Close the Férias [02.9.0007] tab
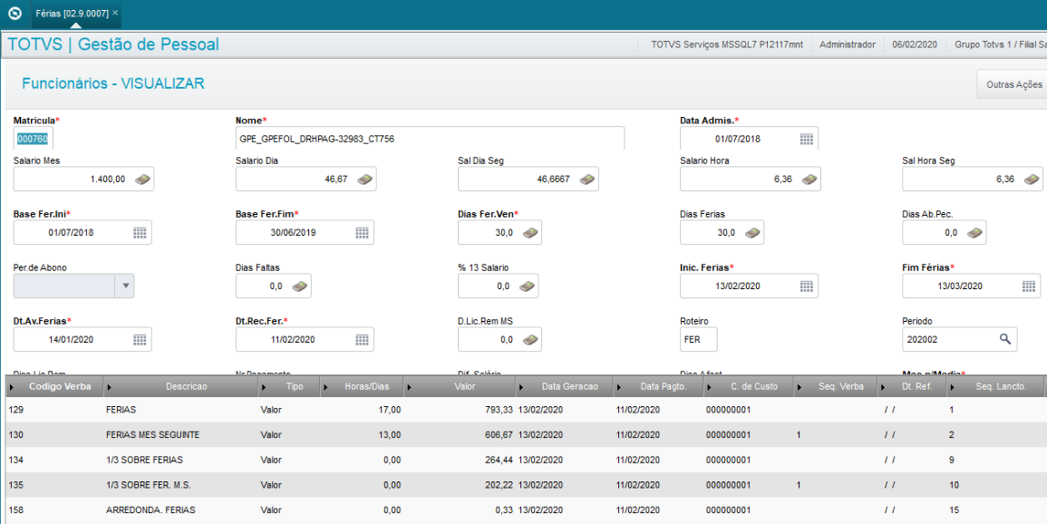Viewport: 1047px width, 524px height. click(115, 13)
